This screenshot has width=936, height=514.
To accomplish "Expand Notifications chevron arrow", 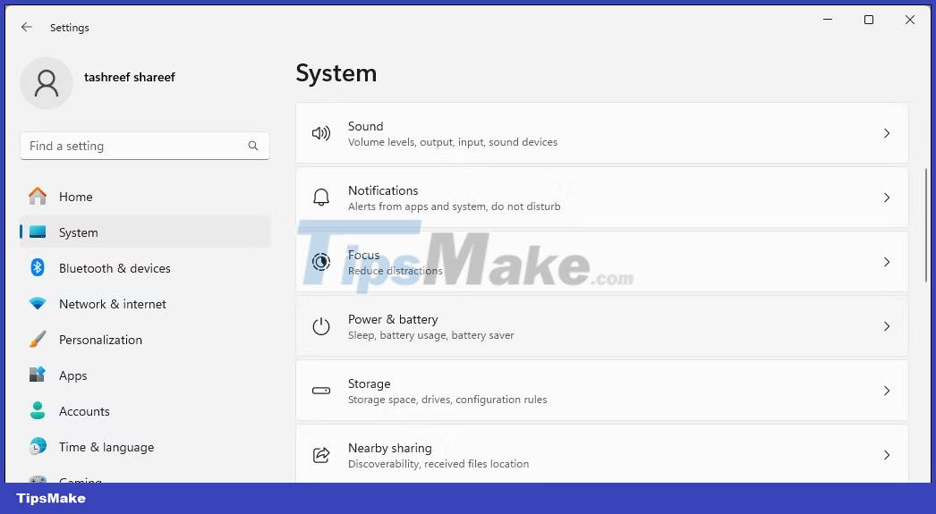I will (887, 198).
